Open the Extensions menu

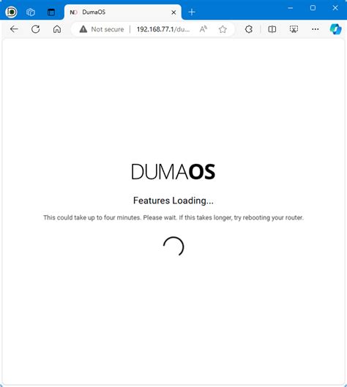(x=249, y=29)
